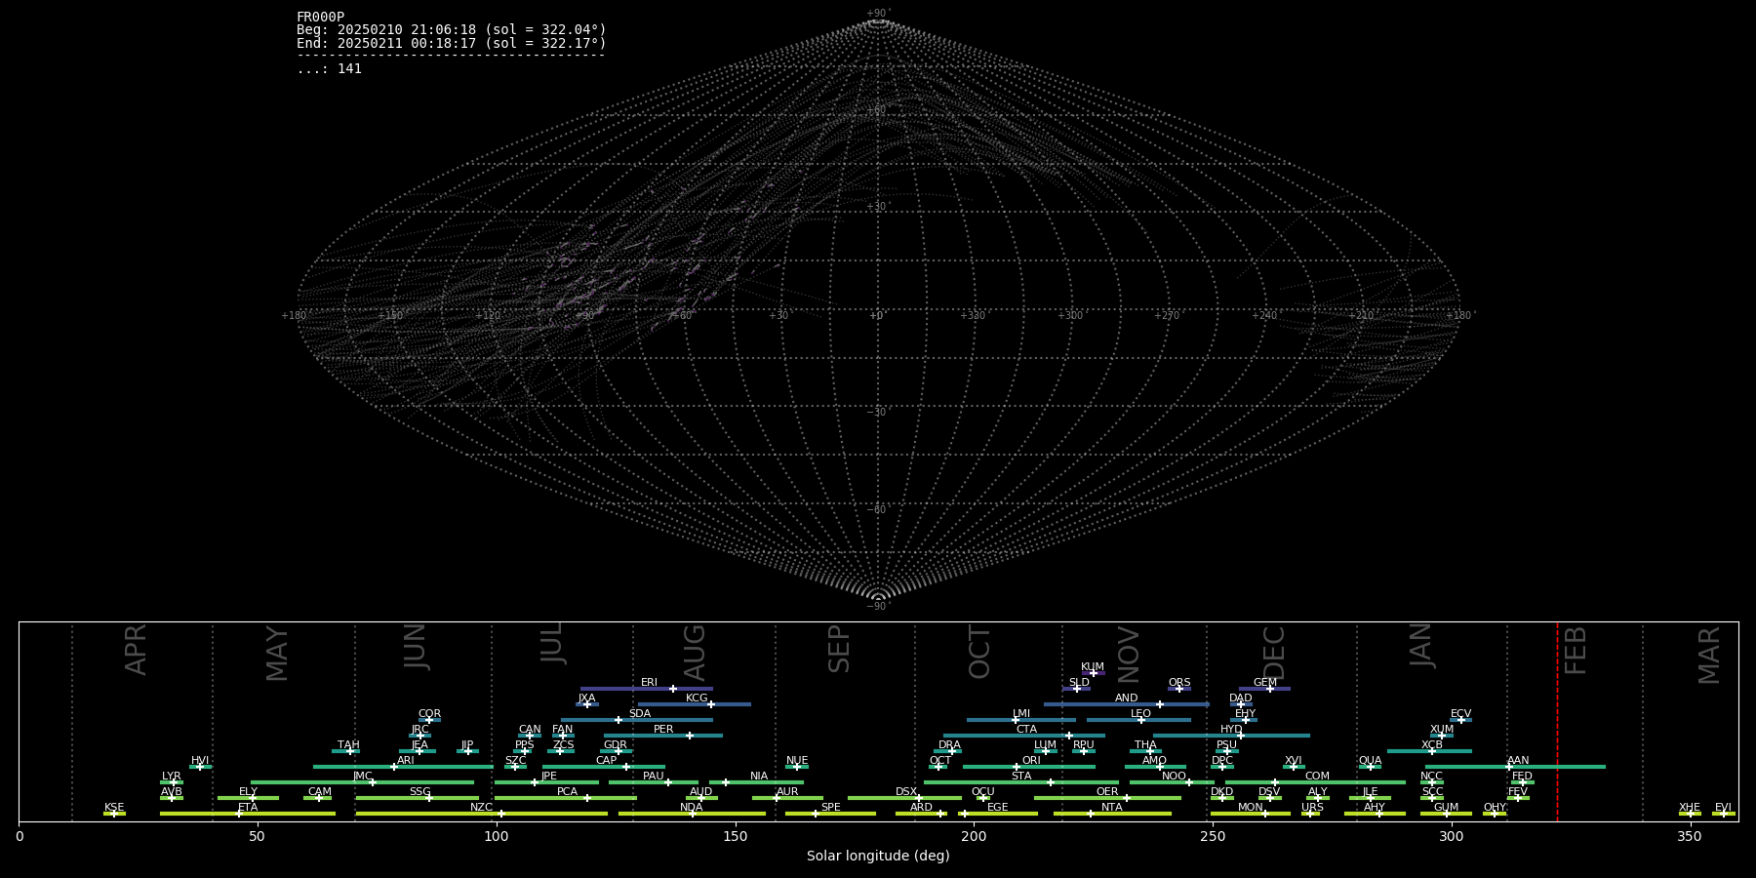Click the QUA shower label
1756x878 pixels.
1370,760
